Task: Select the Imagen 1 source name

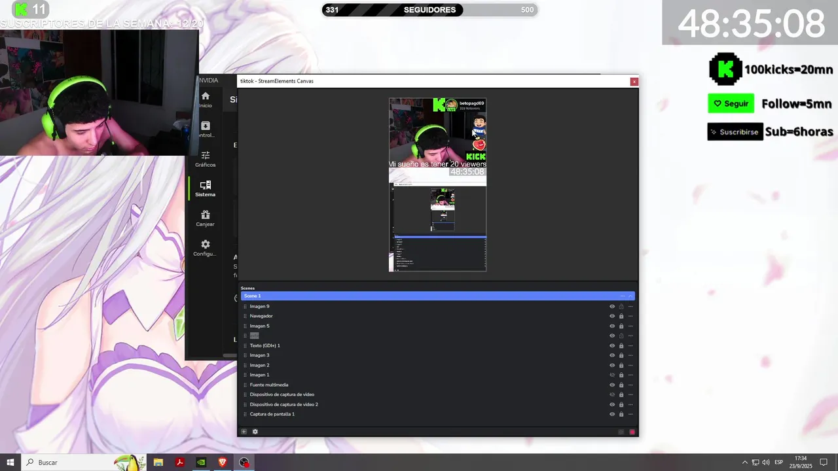Action: point(259,375)
